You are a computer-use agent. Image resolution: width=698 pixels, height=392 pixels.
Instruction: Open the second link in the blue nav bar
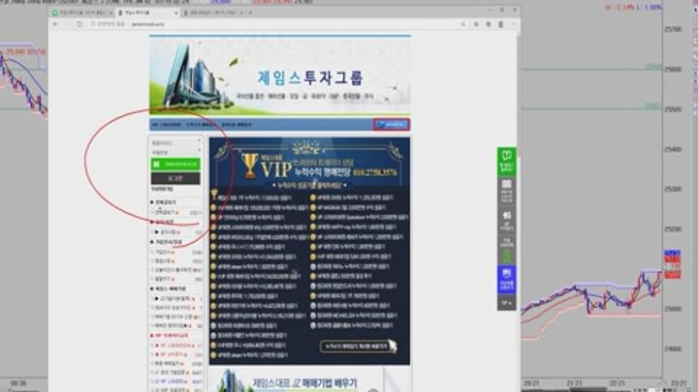click(201, 125)
